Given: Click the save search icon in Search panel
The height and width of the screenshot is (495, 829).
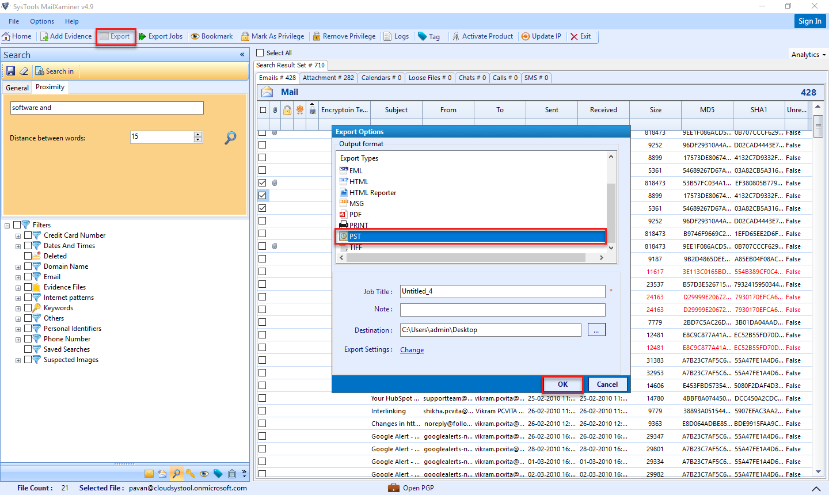Looking at the screenshot, I should [11, 71].
